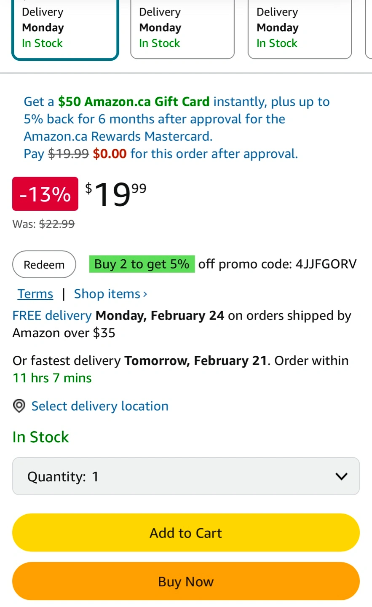Click the location pin icon
Viewport: 372px width, 607px height.
coord(19,406)
